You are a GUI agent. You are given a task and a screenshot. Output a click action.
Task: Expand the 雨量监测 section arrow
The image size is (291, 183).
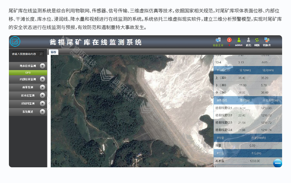pos(42,87)
